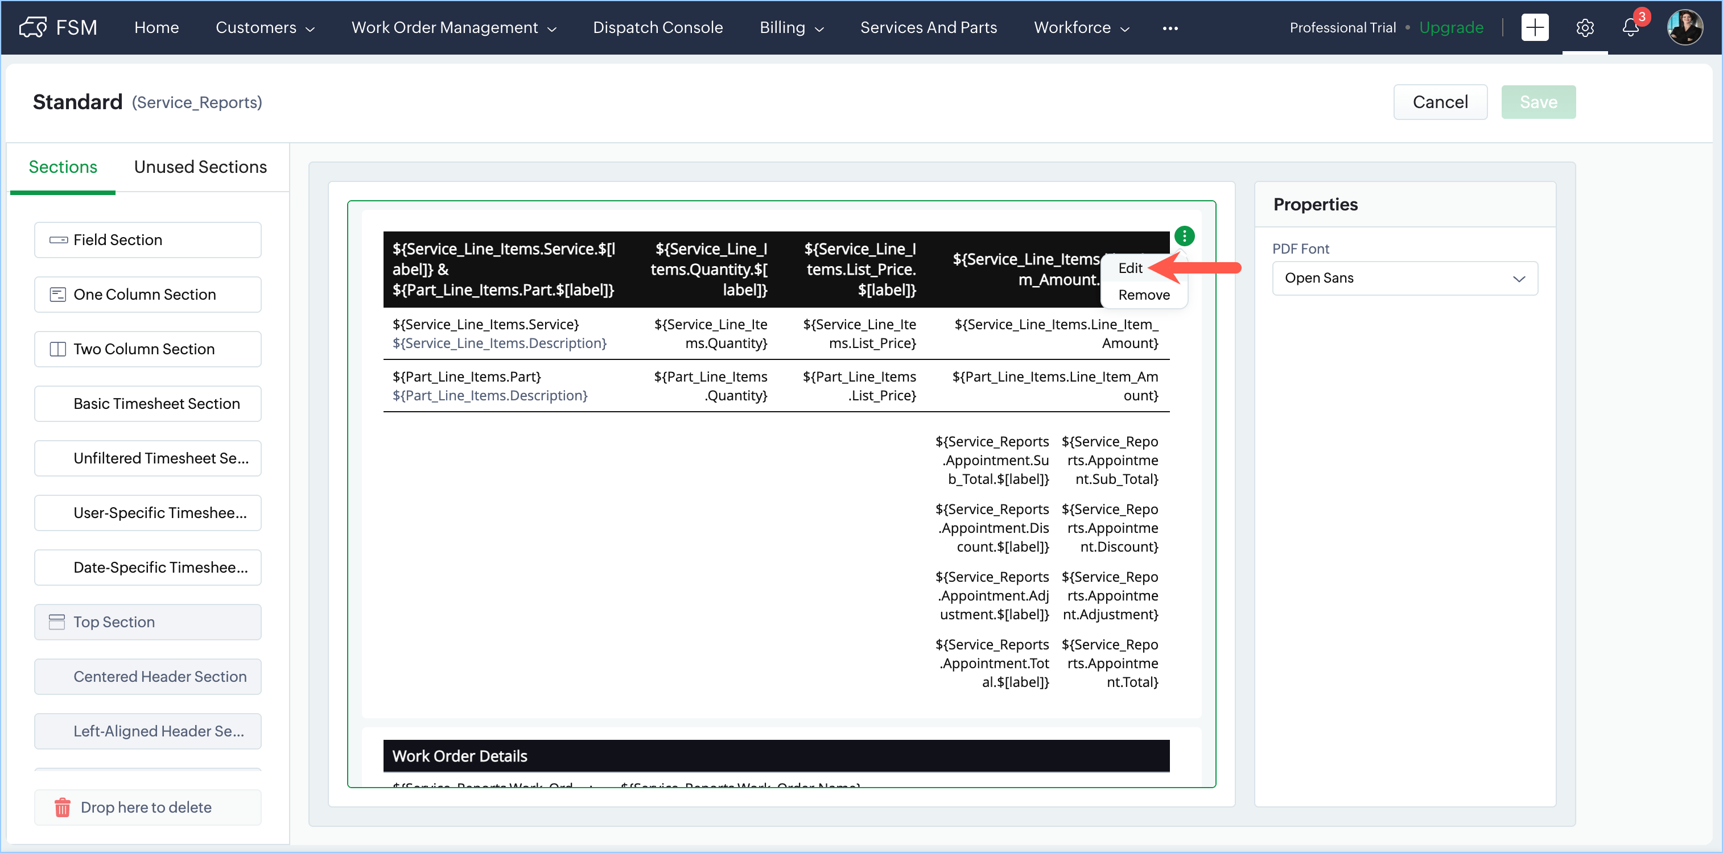Screen dimensions: 1723x853
Task: Click the user profile avatar
Action: click(1684, 27)
